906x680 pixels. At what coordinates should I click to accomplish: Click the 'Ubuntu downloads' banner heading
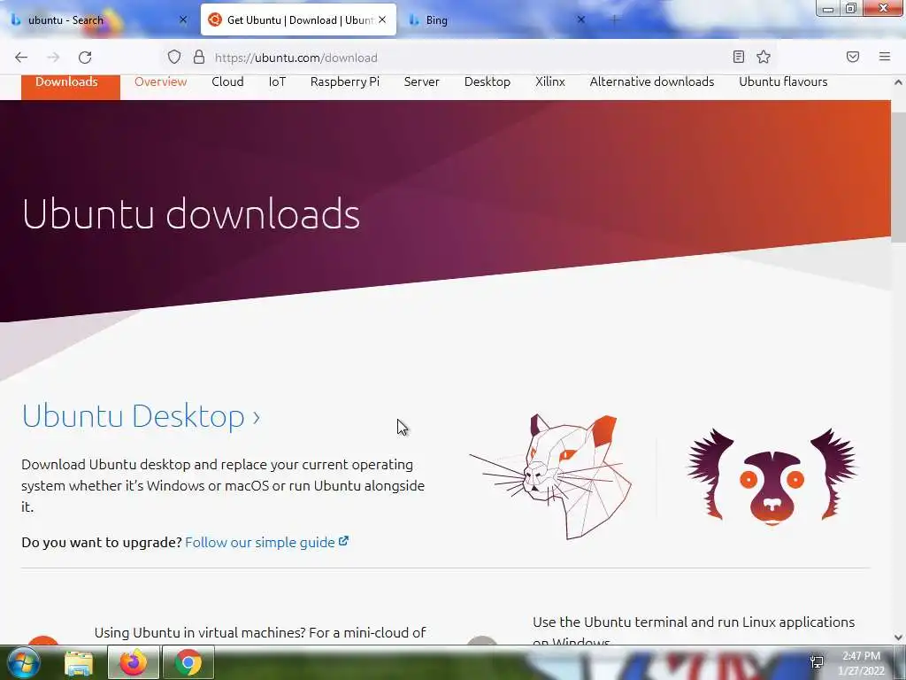(x=191, y=214)
